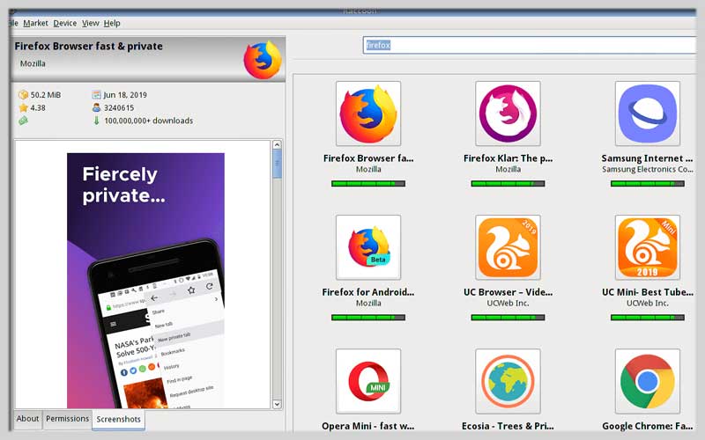Image resolution: width=705 pixels, height=440 pixels.
Task: Click the Firefox logo in details header
Action: point(263,60)
